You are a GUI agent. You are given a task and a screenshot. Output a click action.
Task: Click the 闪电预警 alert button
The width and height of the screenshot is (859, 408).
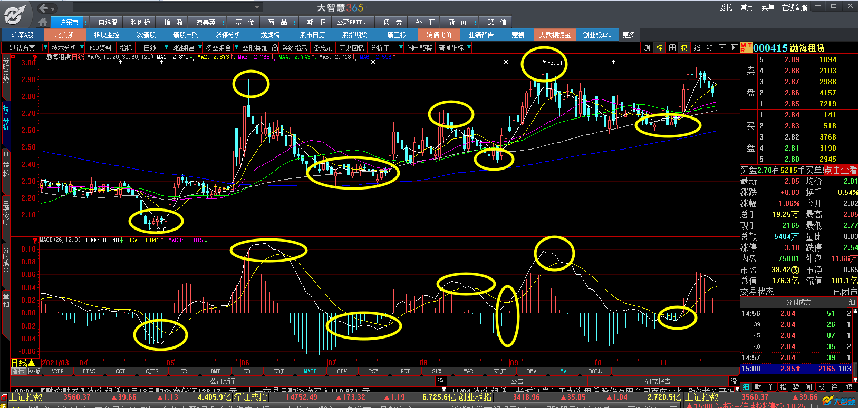(x=419, y=48)
